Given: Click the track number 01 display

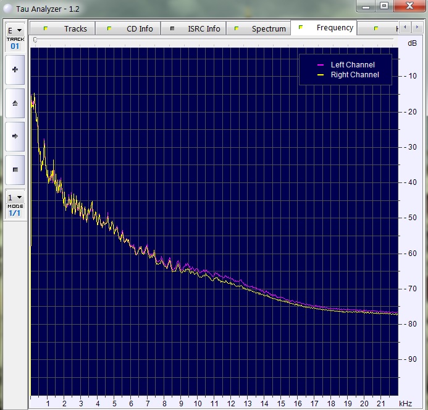Looking at the screenshot, I should (x=15, y=46).
